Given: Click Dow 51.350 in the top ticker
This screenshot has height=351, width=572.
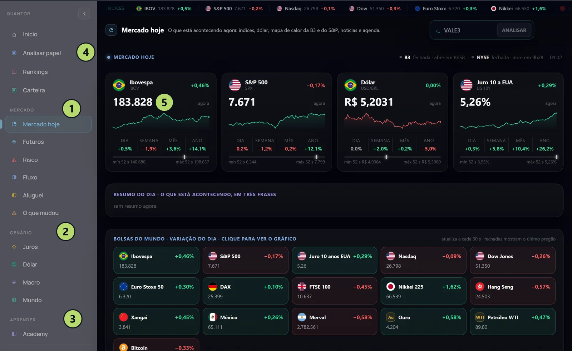Looking at the screenshot, I should click(375, 9).
